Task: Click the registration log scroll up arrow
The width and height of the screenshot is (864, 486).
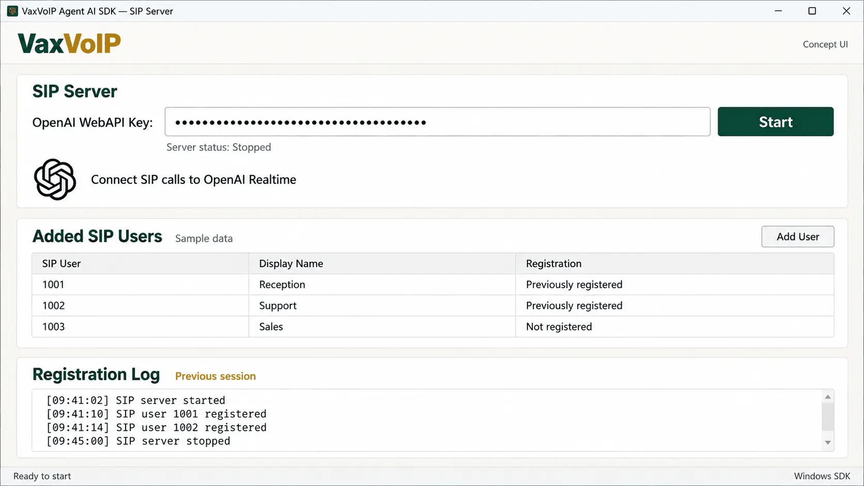Action: pos(828,397)
